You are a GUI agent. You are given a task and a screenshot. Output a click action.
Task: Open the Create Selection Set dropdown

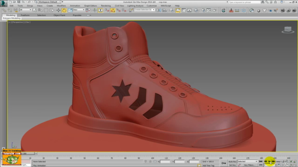point(144,10)
